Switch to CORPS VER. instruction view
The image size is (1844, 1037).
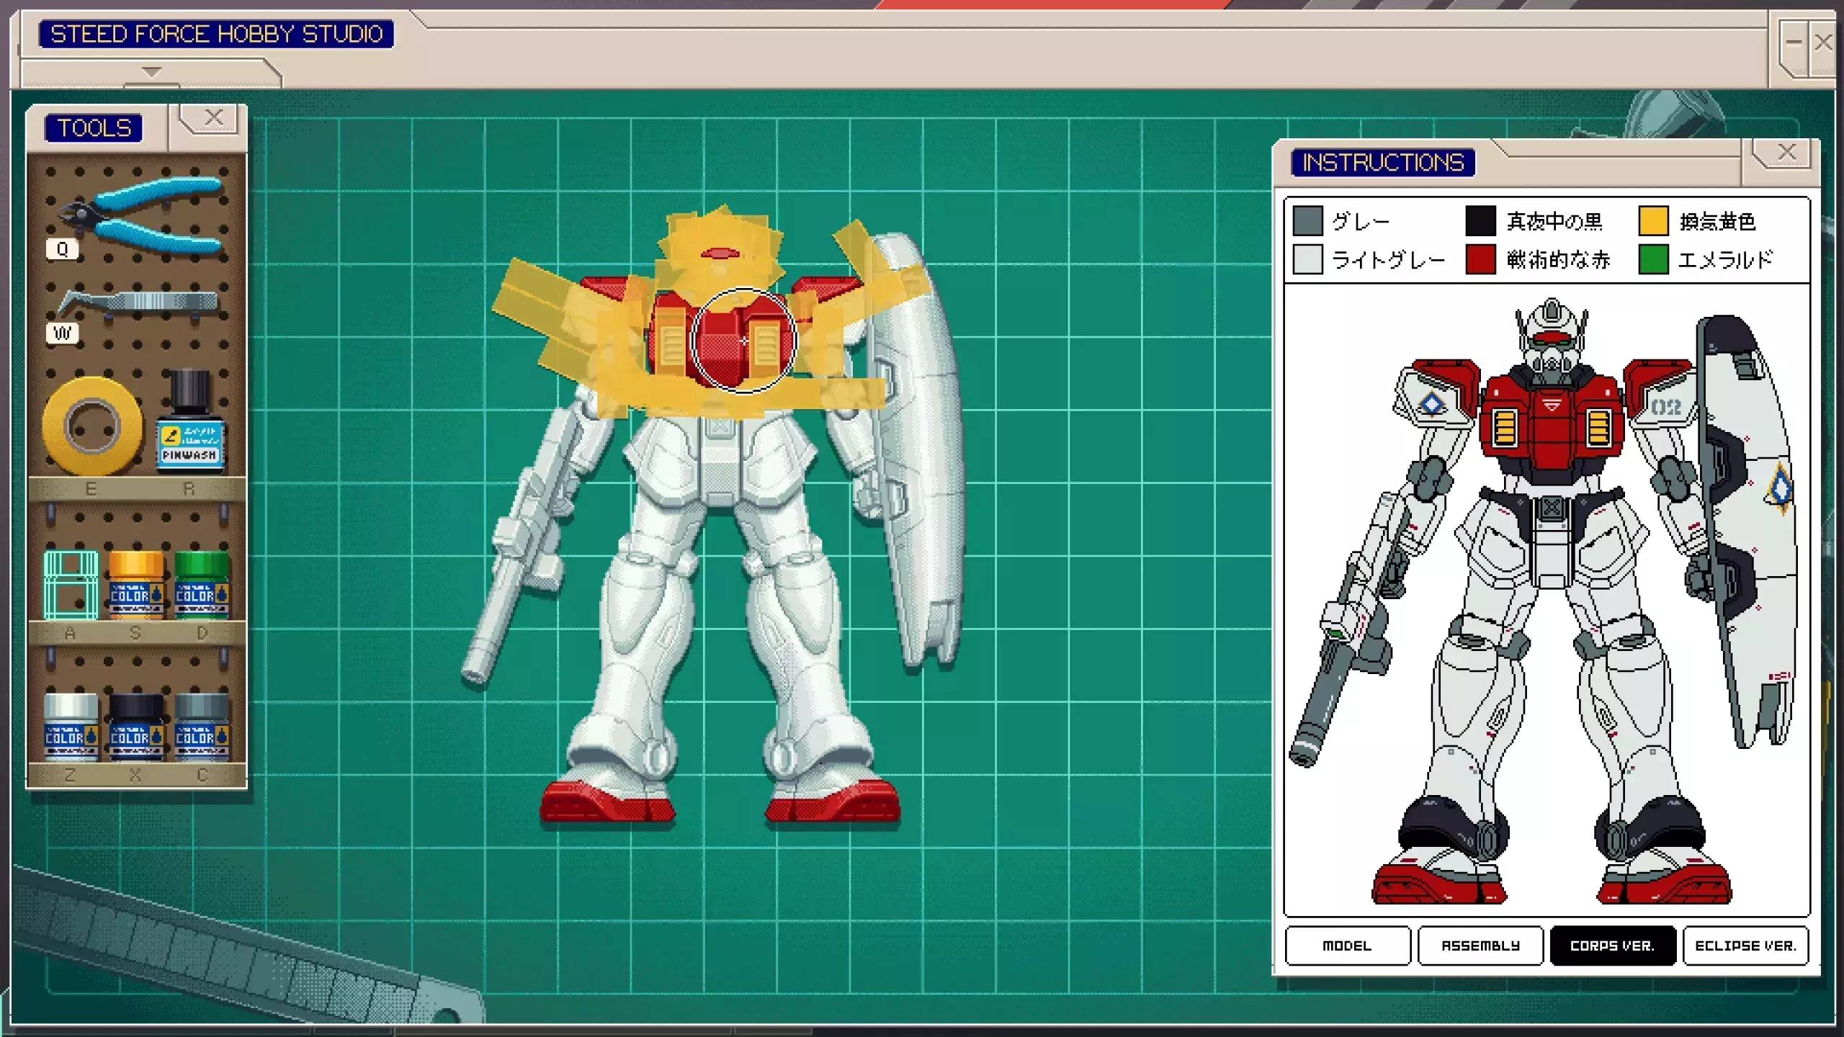coord(1611,945)
